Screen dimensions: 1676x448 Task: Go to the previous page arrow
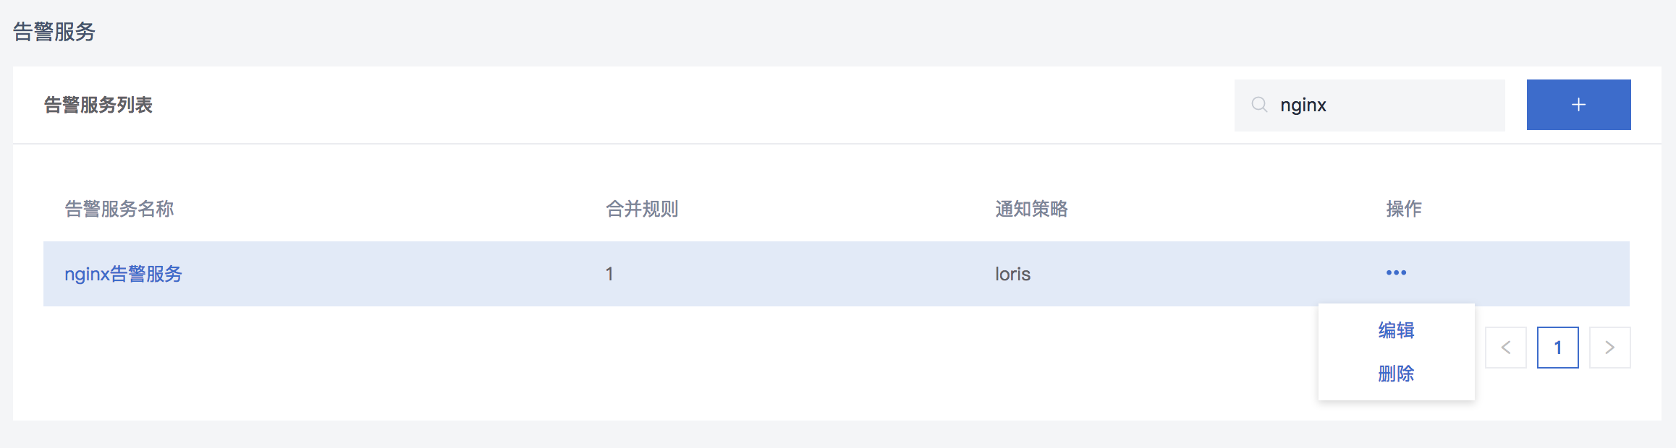tap(1506, 348)
